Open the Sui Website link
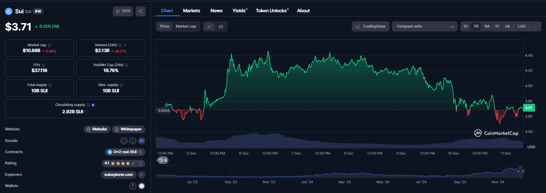Image resolution: width=546 pixels, height=193 pixels. pyautogui.click(x=97, y=129)
